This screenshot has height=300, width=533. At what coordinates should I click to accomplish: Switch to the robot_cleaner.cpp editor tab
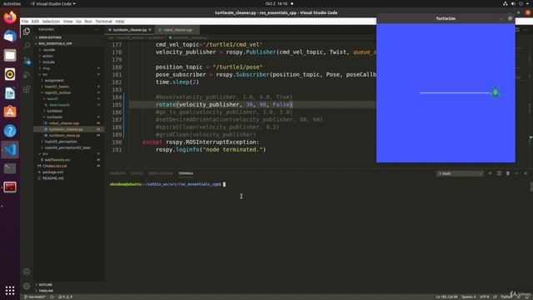pos(177,30)
